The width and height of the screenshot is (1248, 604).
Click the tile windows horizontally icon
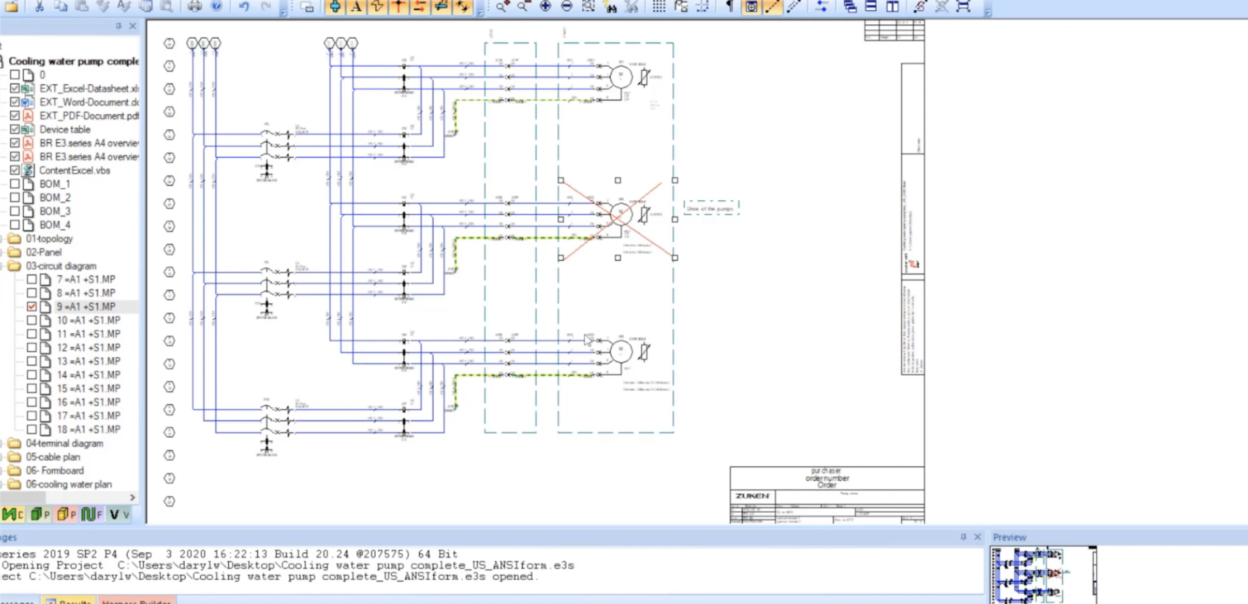(871, 7)
